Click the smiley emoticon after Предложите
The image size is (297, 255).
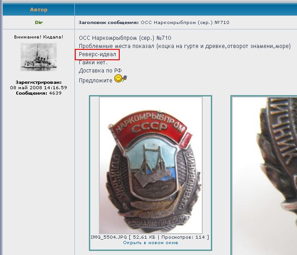(x=121, y=78)
